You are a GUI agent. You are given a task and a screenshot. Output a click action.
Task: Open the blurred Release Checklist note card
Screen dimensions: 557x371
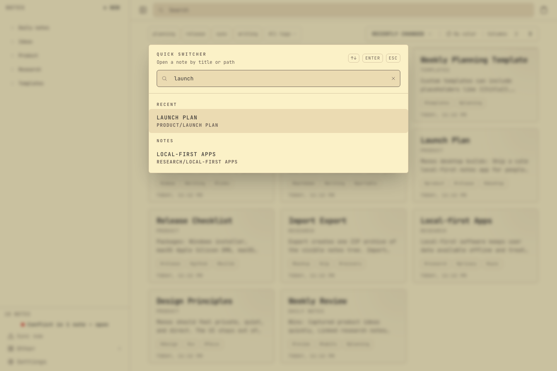[x=212, y=246]
